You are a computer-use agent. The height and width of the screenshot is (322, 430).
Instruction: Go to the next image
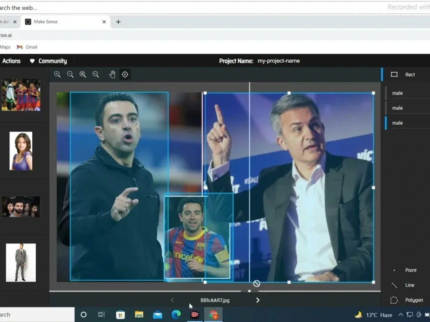tap(258, 300)
